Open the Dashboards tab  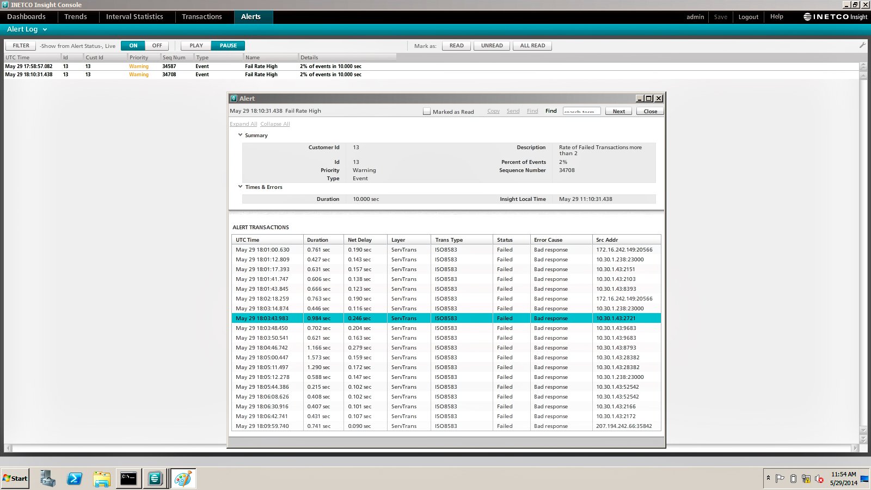(26, 17)
